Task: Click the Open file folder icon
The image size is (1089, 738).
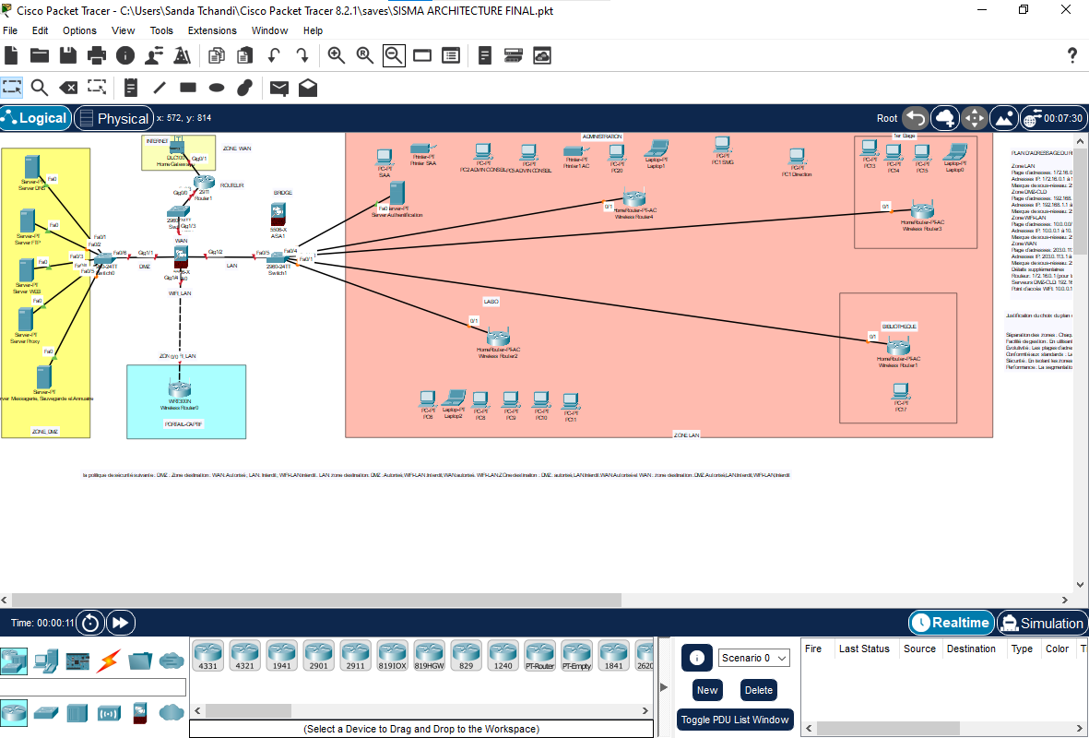Action: tap(40, 55)
